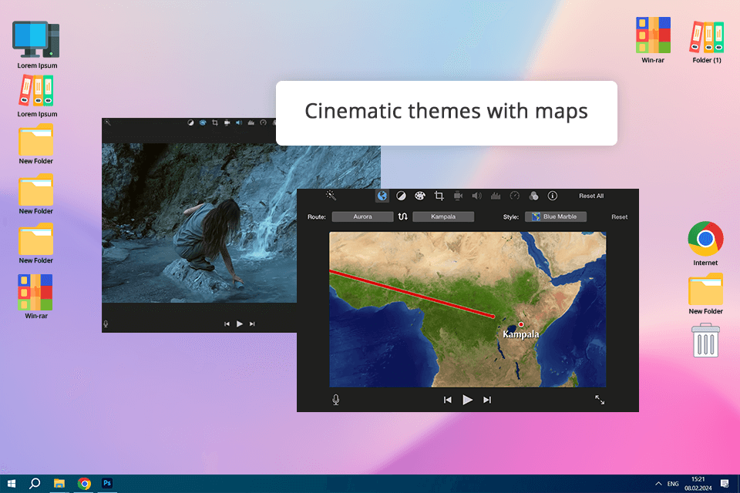Open equalizer icon in waterfall video window
This screenshot has width=740, height=493.
(x=251, y=122)
